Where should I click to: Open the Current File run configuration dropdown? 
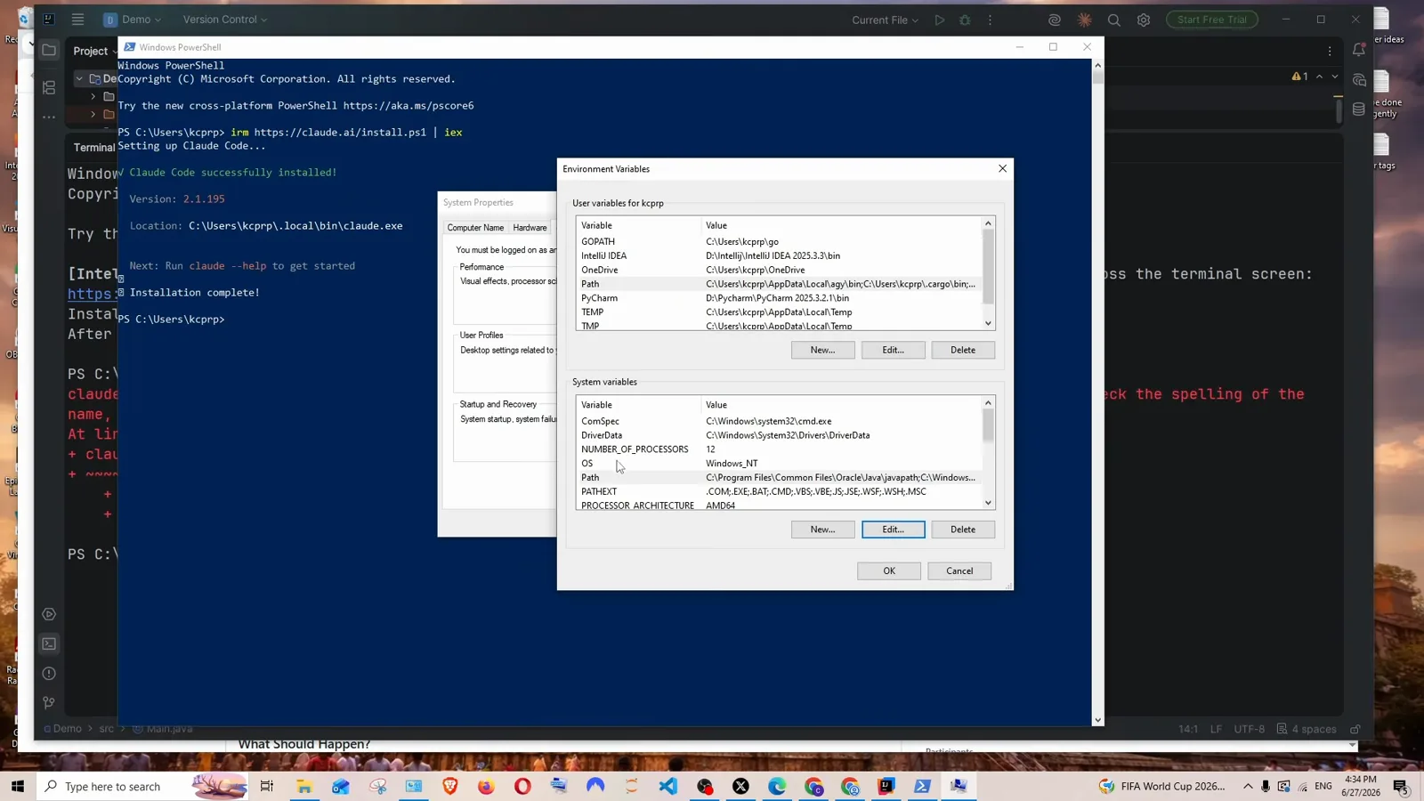tap(885, 20)
